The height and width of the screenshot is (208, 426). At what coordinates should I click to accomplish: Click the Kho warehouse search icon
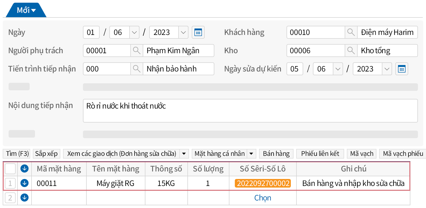(351, 51)
